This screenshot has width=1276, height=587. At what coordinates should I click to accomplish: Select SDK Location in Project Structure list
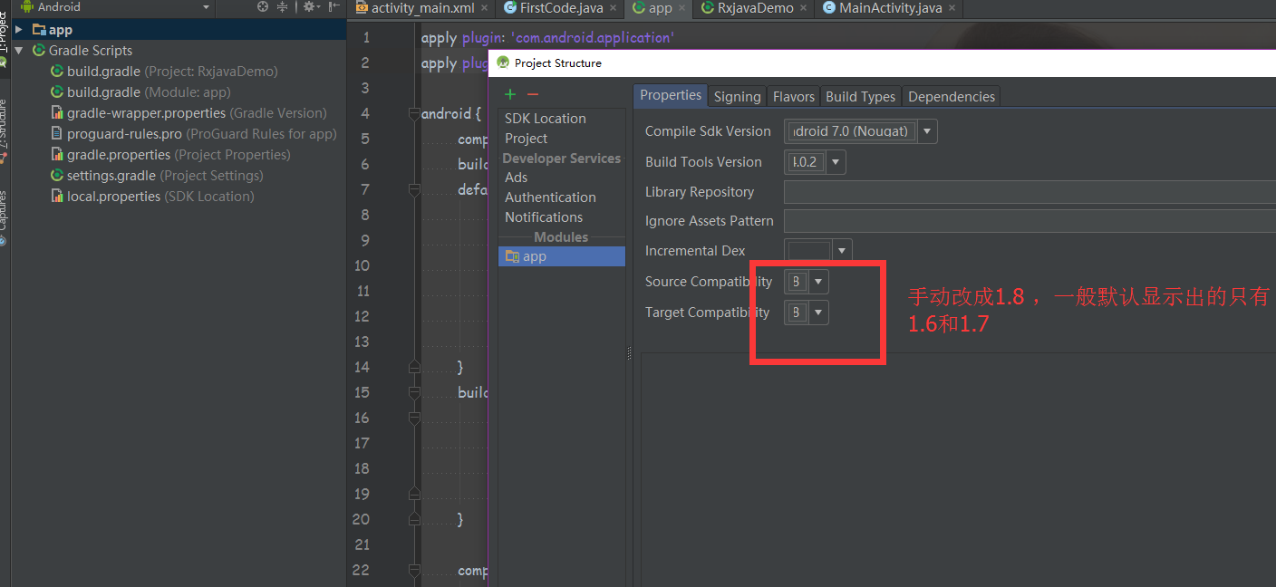pyautogui.click(x=546, y=119)
